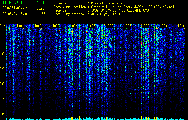Click the 1806 time marker

click(110, 26)
